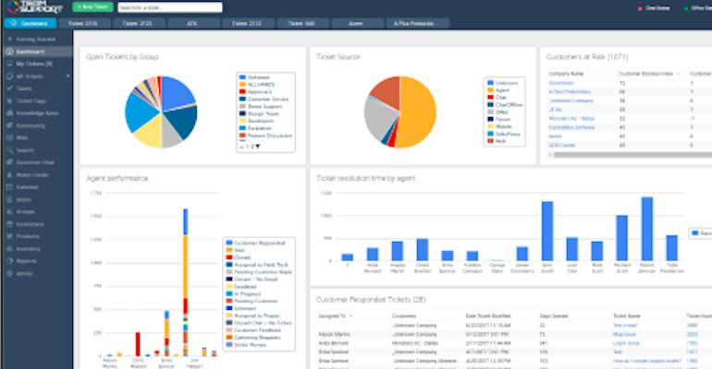Open Admin in the sidebar
Viewport: 712px width, 369px height.
(25, 273)
